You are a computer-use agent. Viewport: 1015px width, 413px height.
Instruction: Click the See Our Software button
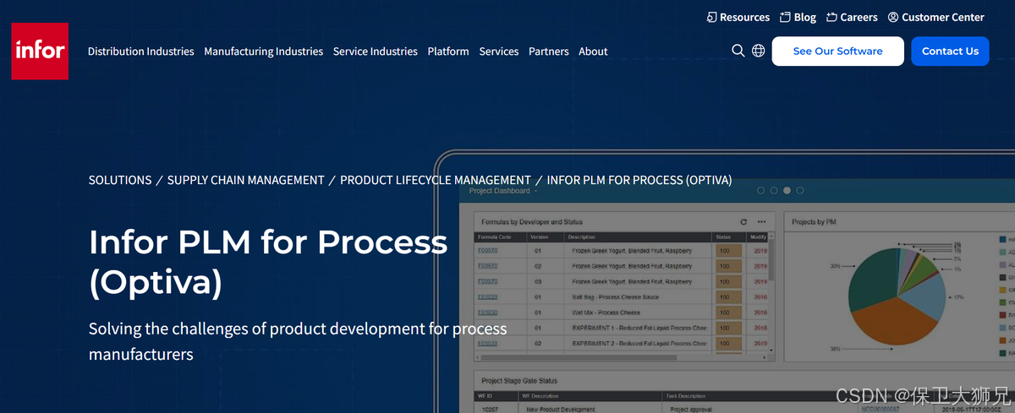click(838, 52)
